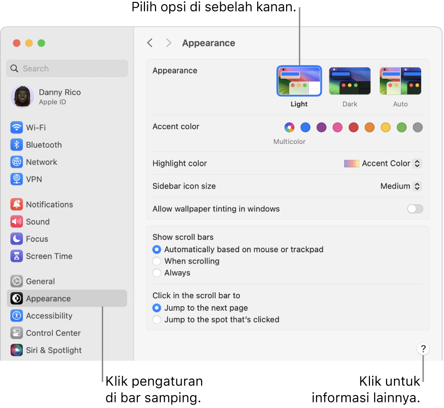Screen dimensions: 444x408
Task: Choose 'Jump to the spot that's clicked'
Action: click(x=157, y=320)
